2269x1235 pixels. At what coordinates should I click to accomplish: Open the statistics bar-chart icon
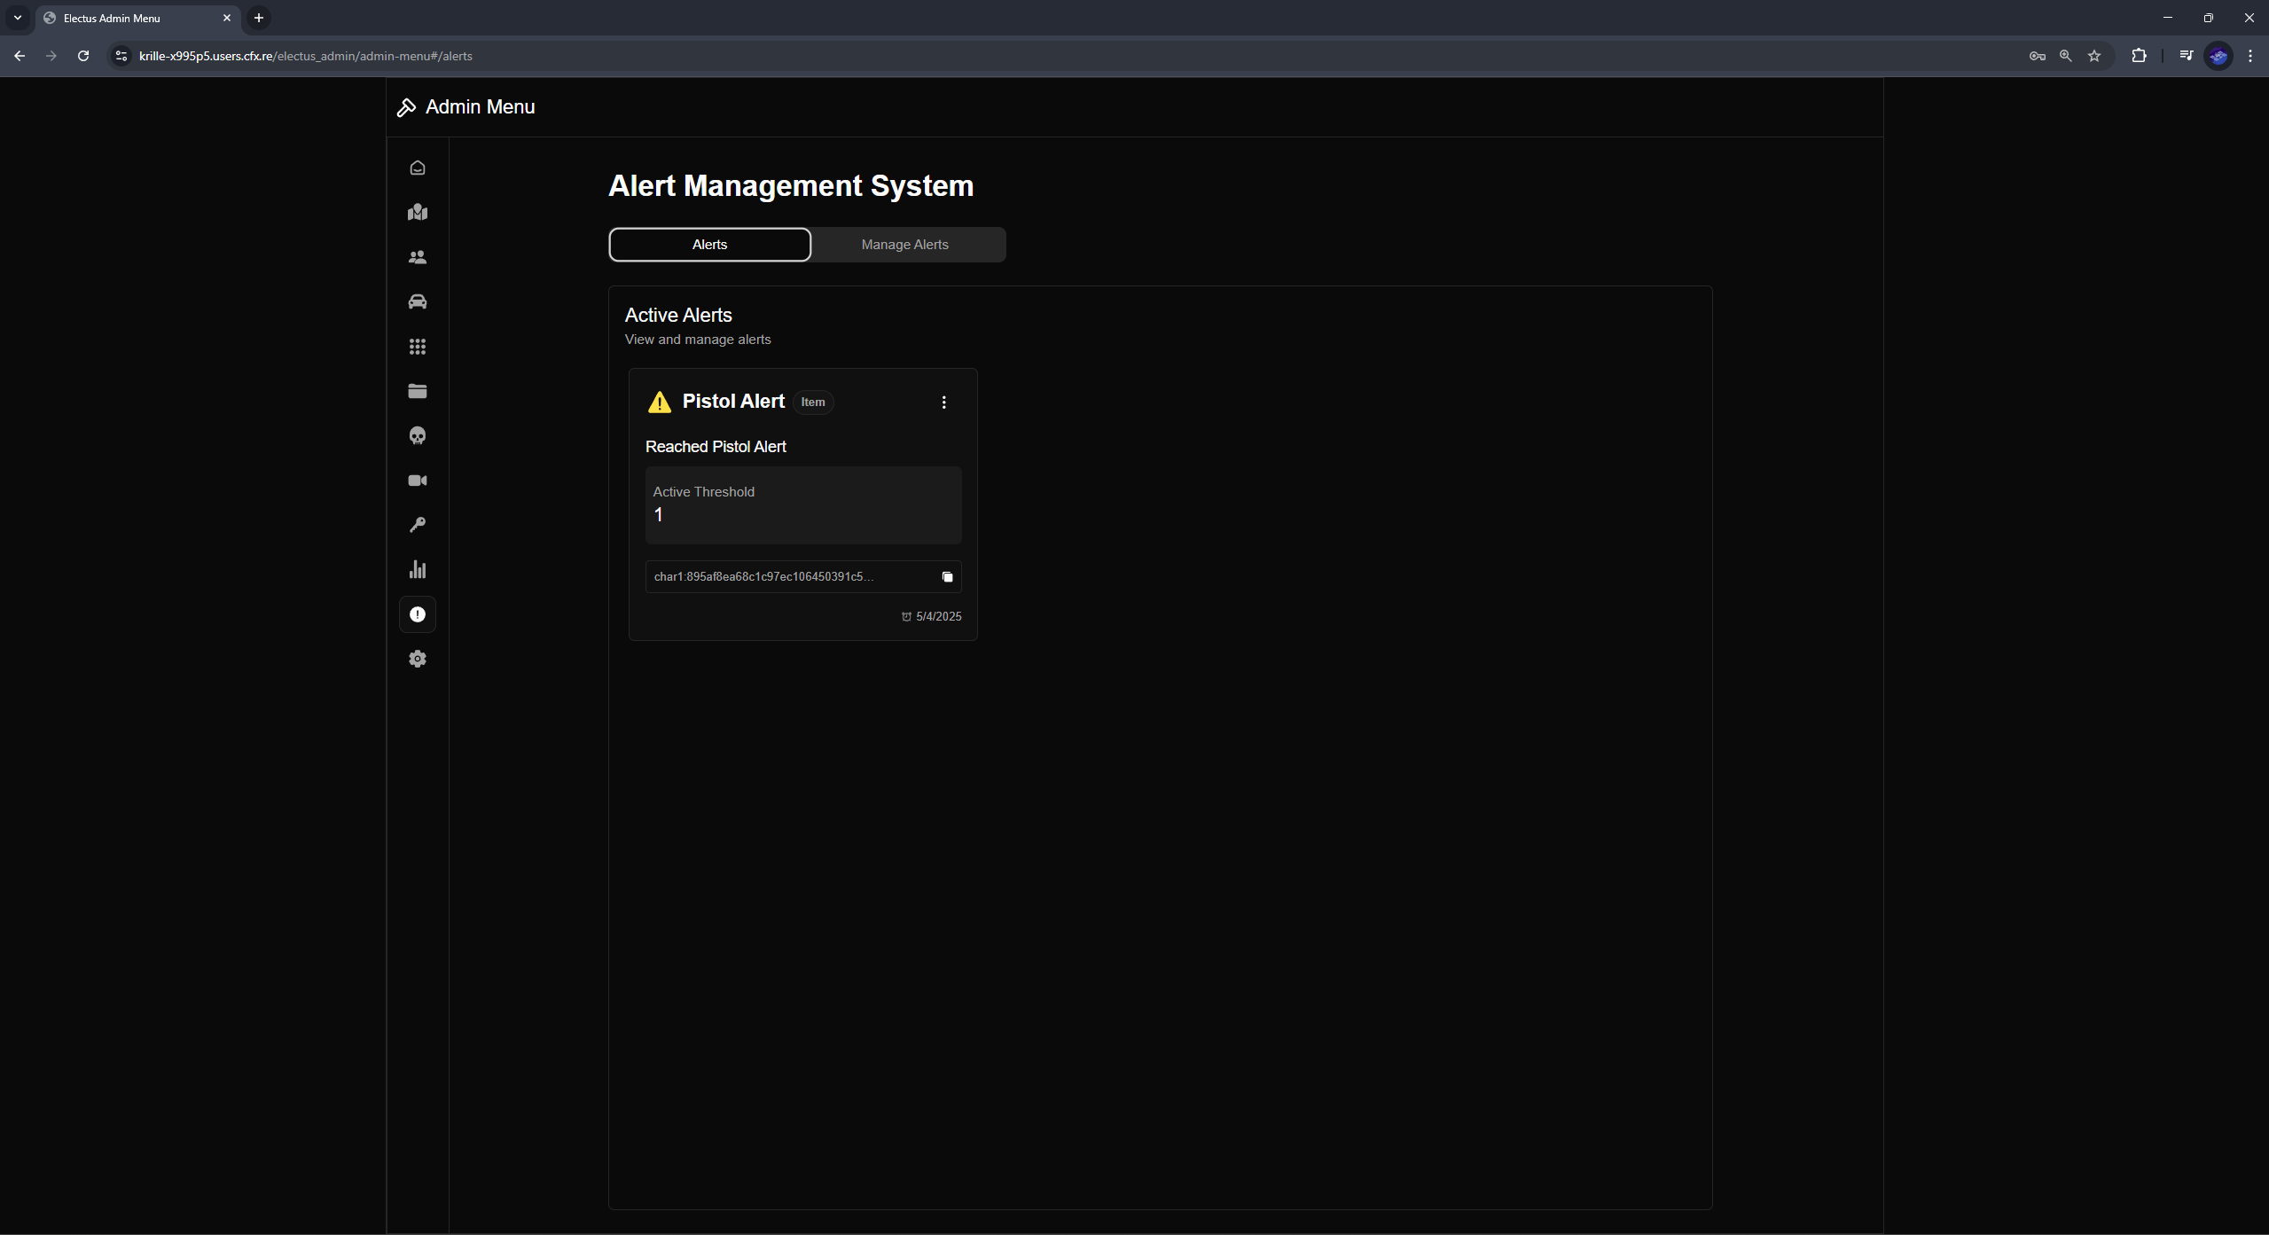click(x=417, y=569)
